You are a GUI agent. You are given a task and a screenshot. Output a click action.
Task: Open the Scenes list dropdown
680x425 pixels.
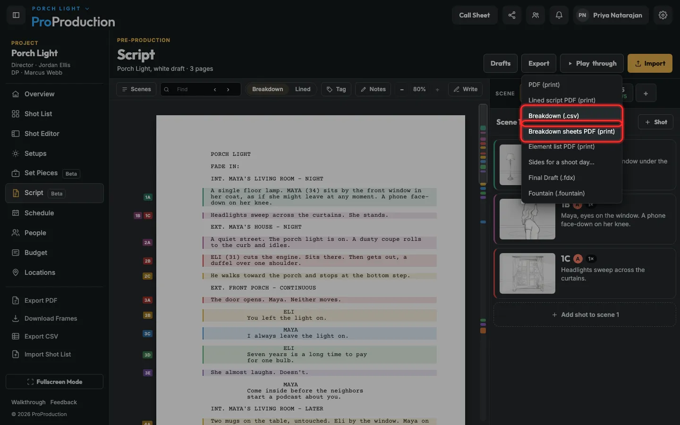[x=136, y=89]
